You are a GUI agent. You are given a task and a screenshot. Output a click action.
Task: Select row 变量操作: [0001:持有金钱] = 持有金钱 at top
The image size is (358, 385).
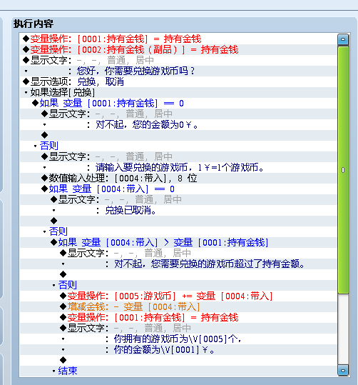178,39
